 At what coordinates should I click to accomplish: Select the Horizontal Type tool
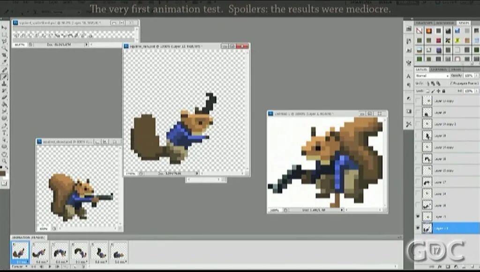tap(4, 132)
